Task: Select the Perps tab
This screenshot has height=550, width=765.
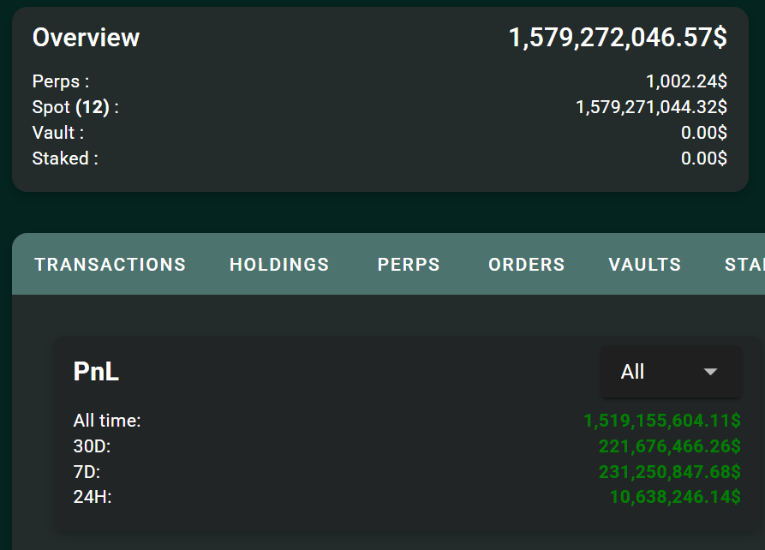Action: click(409, 265)
